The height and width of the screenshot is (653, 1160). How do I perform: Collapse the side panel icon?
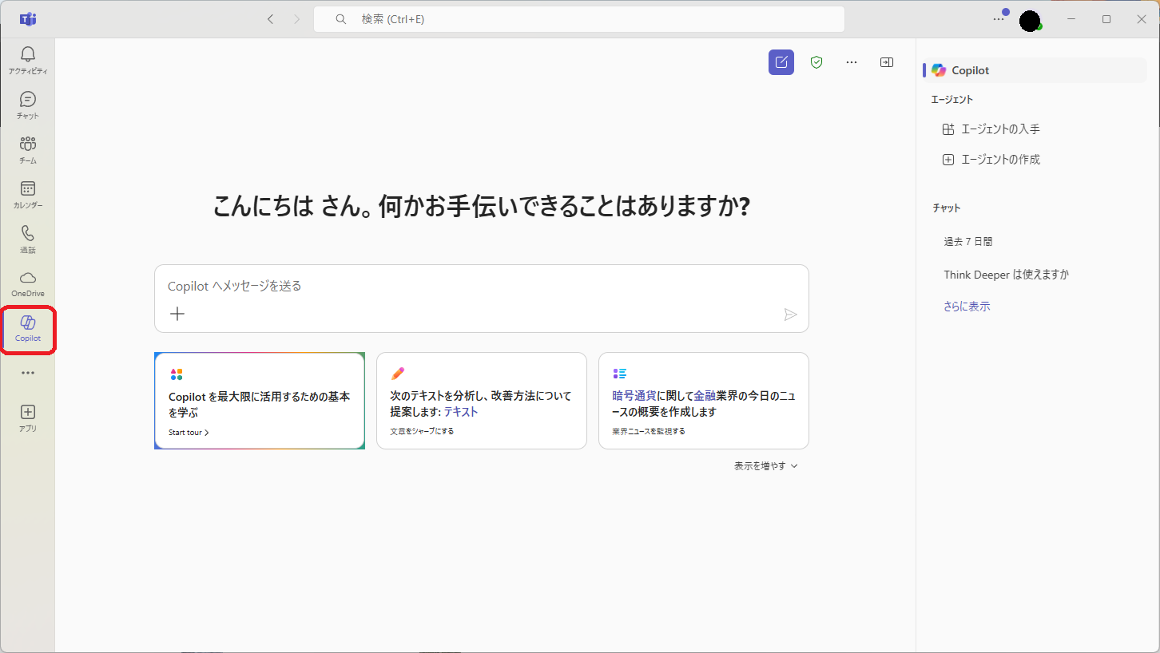(887, 62)
